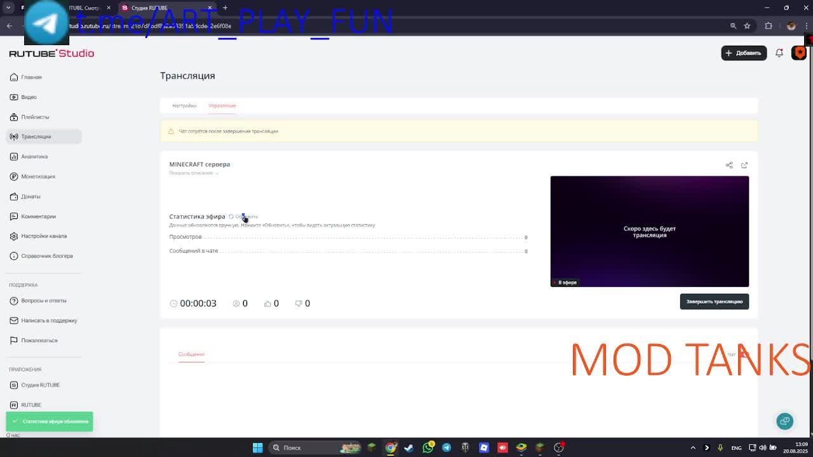
Task: Click the Добавить button
Action: (744, 53)
